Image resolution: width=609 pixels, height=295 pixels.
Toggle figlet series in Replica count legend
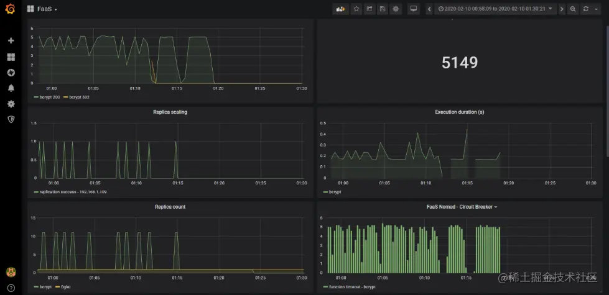point(66,288)
